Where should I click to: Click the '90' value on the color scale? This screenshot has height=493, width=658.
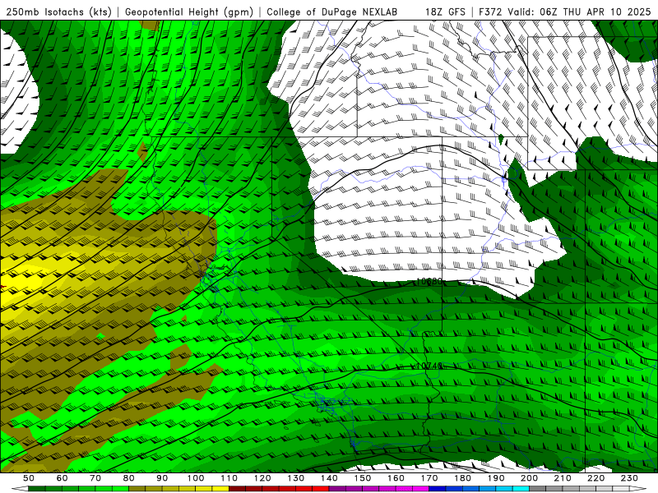pos(162,478)
